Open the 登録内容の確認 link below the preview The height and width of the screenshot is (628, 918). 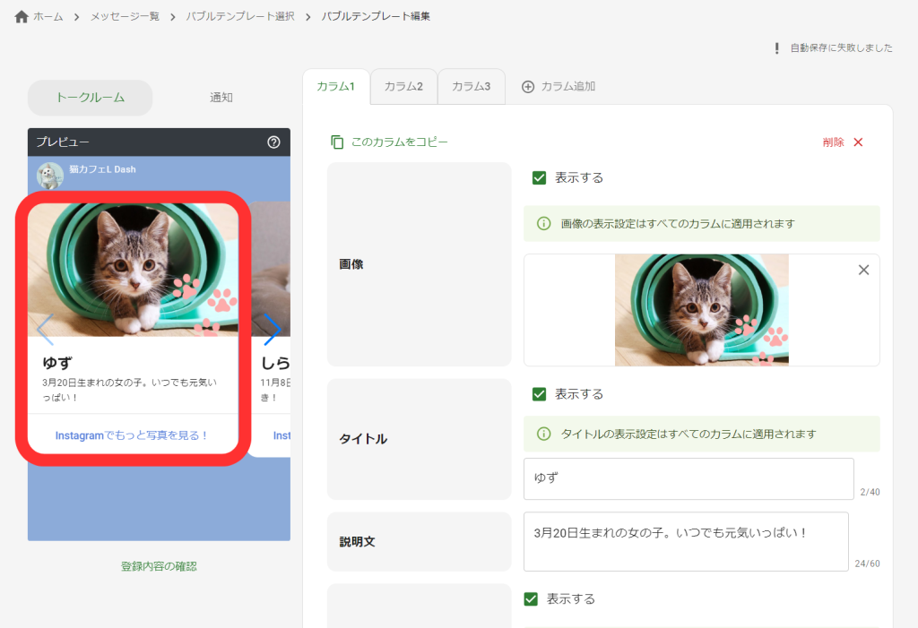coord(159,565)
